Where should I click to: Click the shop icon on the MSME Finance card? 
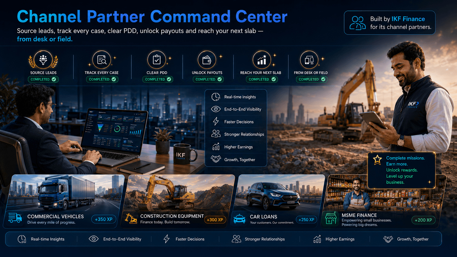(331, 219)
